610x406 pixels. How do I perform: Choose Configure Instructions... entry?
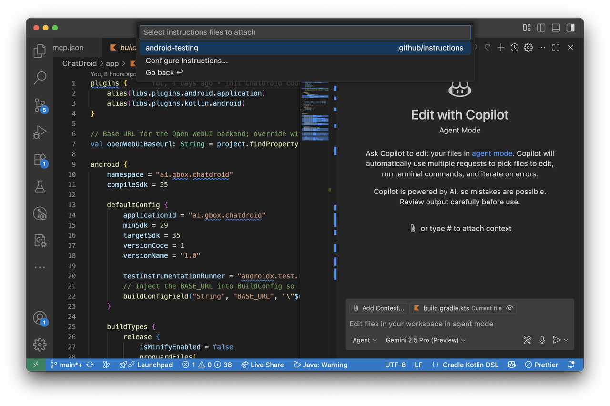(305, 61)
